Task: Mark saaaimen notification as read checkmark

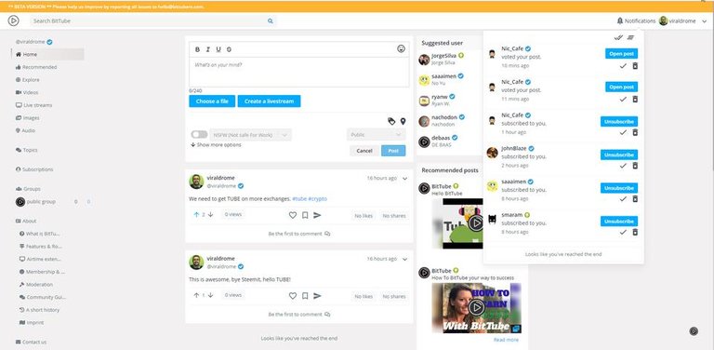Action: 623,198
